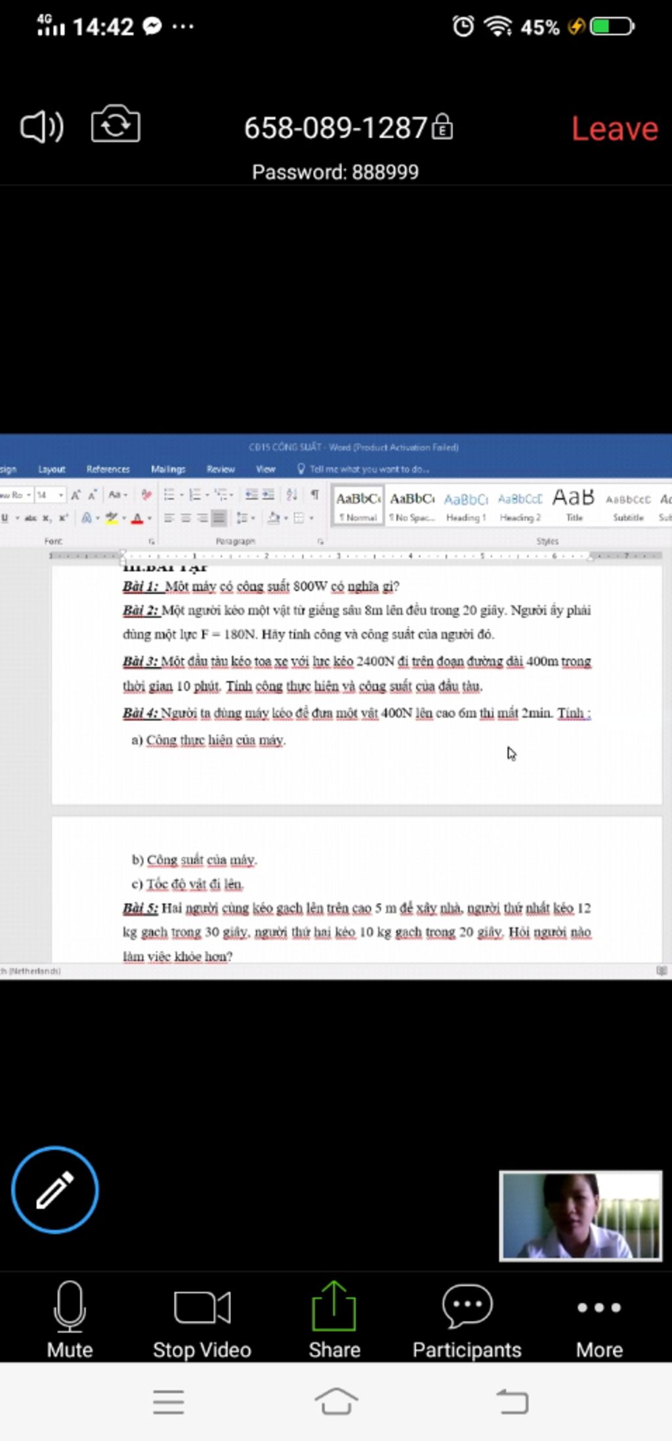Tap the Android back navigation button
The height and width of the screenshot is (1441, 672).
(x=513, y=1402)
